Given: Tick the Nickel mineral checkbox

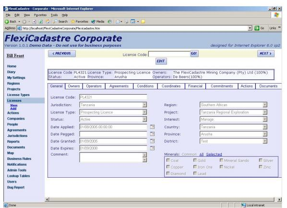Looking at the screenshot, I should tap(221, 167).
